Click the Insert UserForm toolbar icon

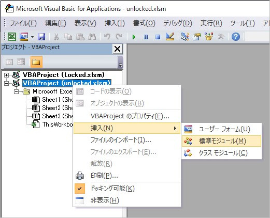click(x=24, y=37)
